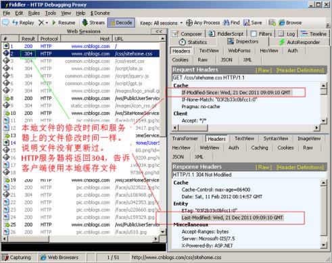Sort sessions by Host column header
The image size is (332, 263).
[x=87, y=39]
